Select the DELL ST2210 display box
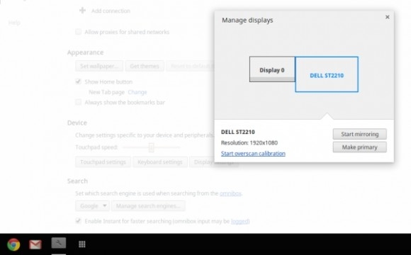 coord(327,74)
